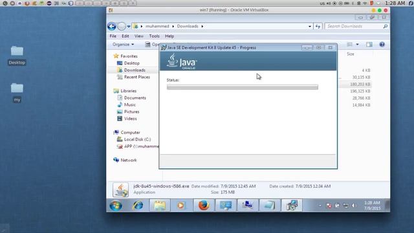Open the Videos library
Viewport: 414px width, 233px height.
pos(131,118)
